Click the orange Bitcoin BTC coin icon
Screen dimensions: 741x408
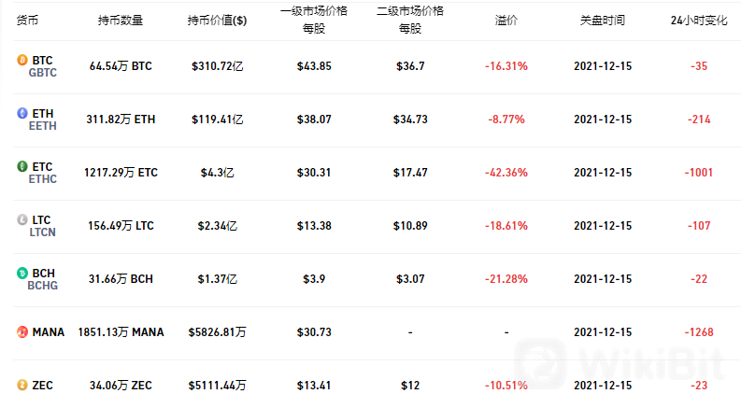(x=22, y=60)
